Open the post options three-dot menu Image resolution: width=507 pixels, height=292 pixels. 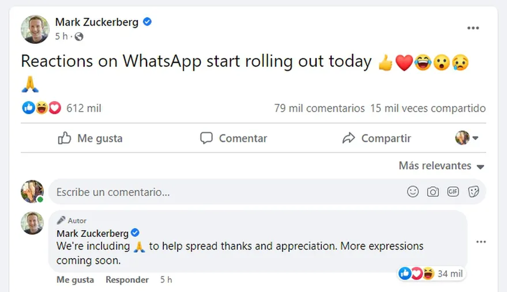[473, 28]
